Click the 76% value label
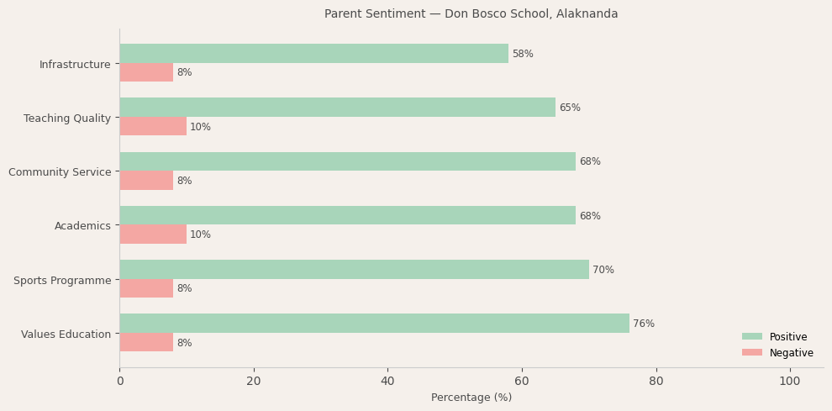This screenshot has width=832, height=411. (644, 324)
